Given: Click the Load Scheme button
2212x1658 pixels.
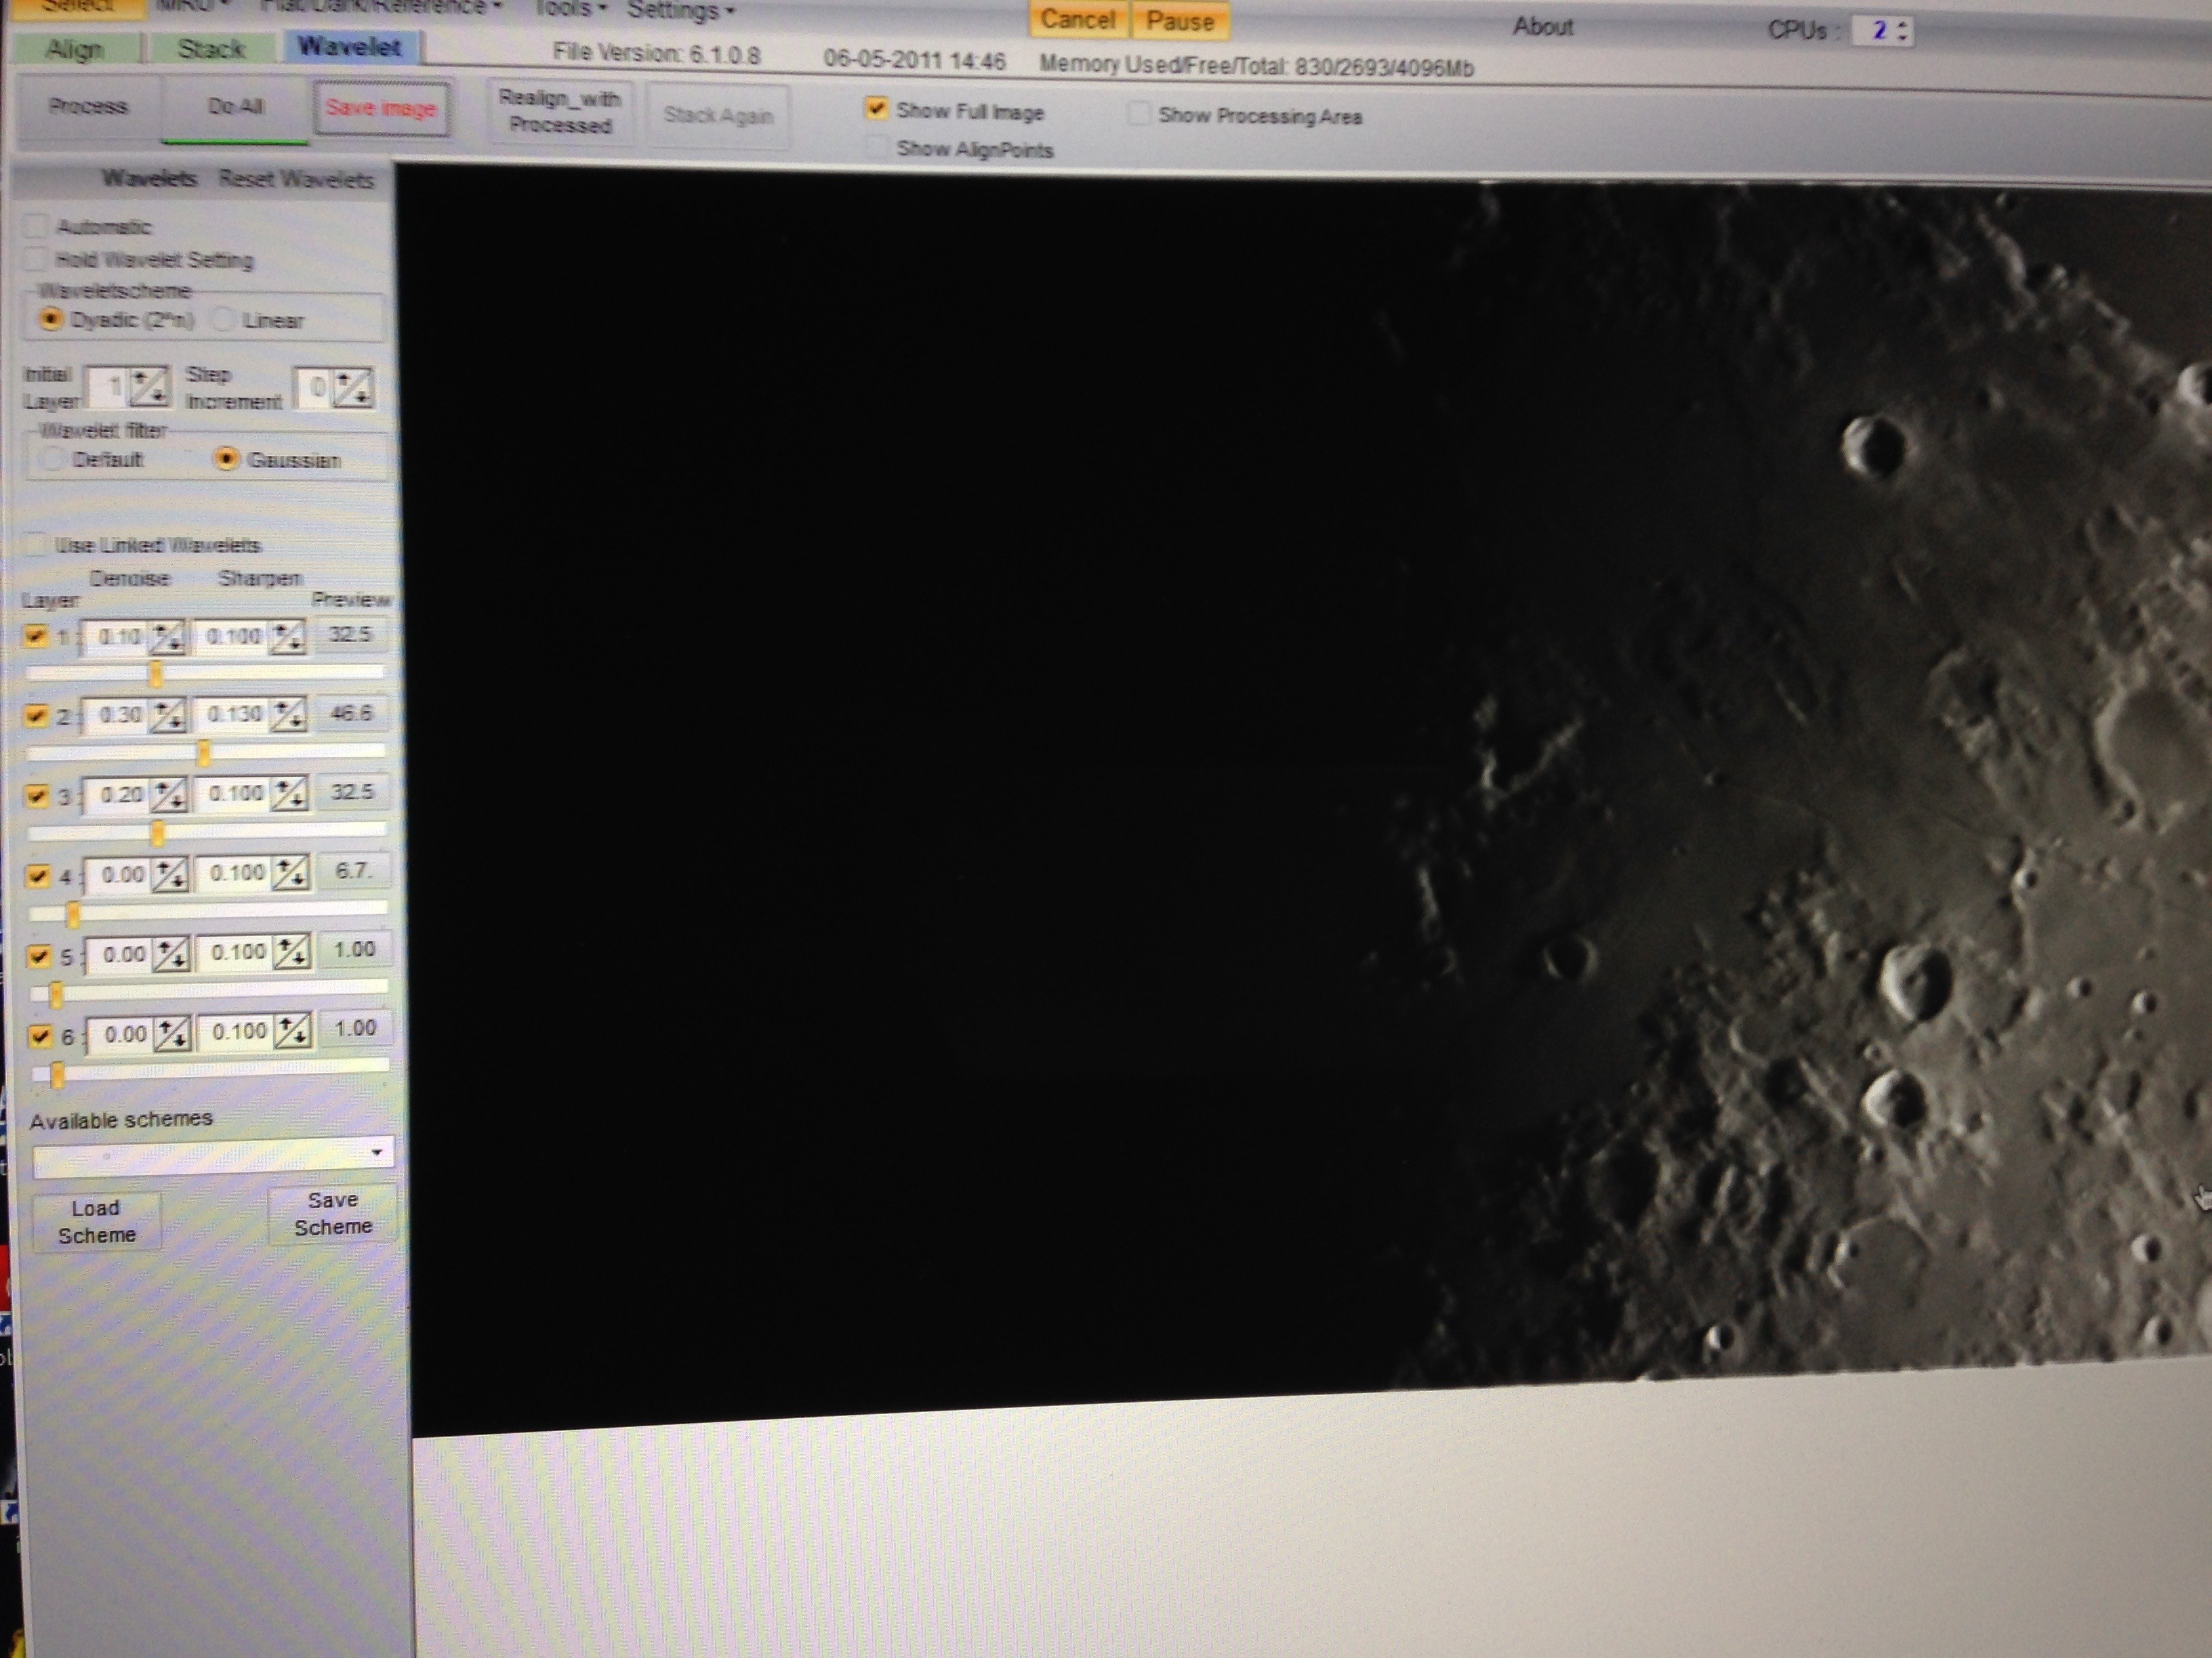Looking at the screenshot, I should click(96, 1220).
